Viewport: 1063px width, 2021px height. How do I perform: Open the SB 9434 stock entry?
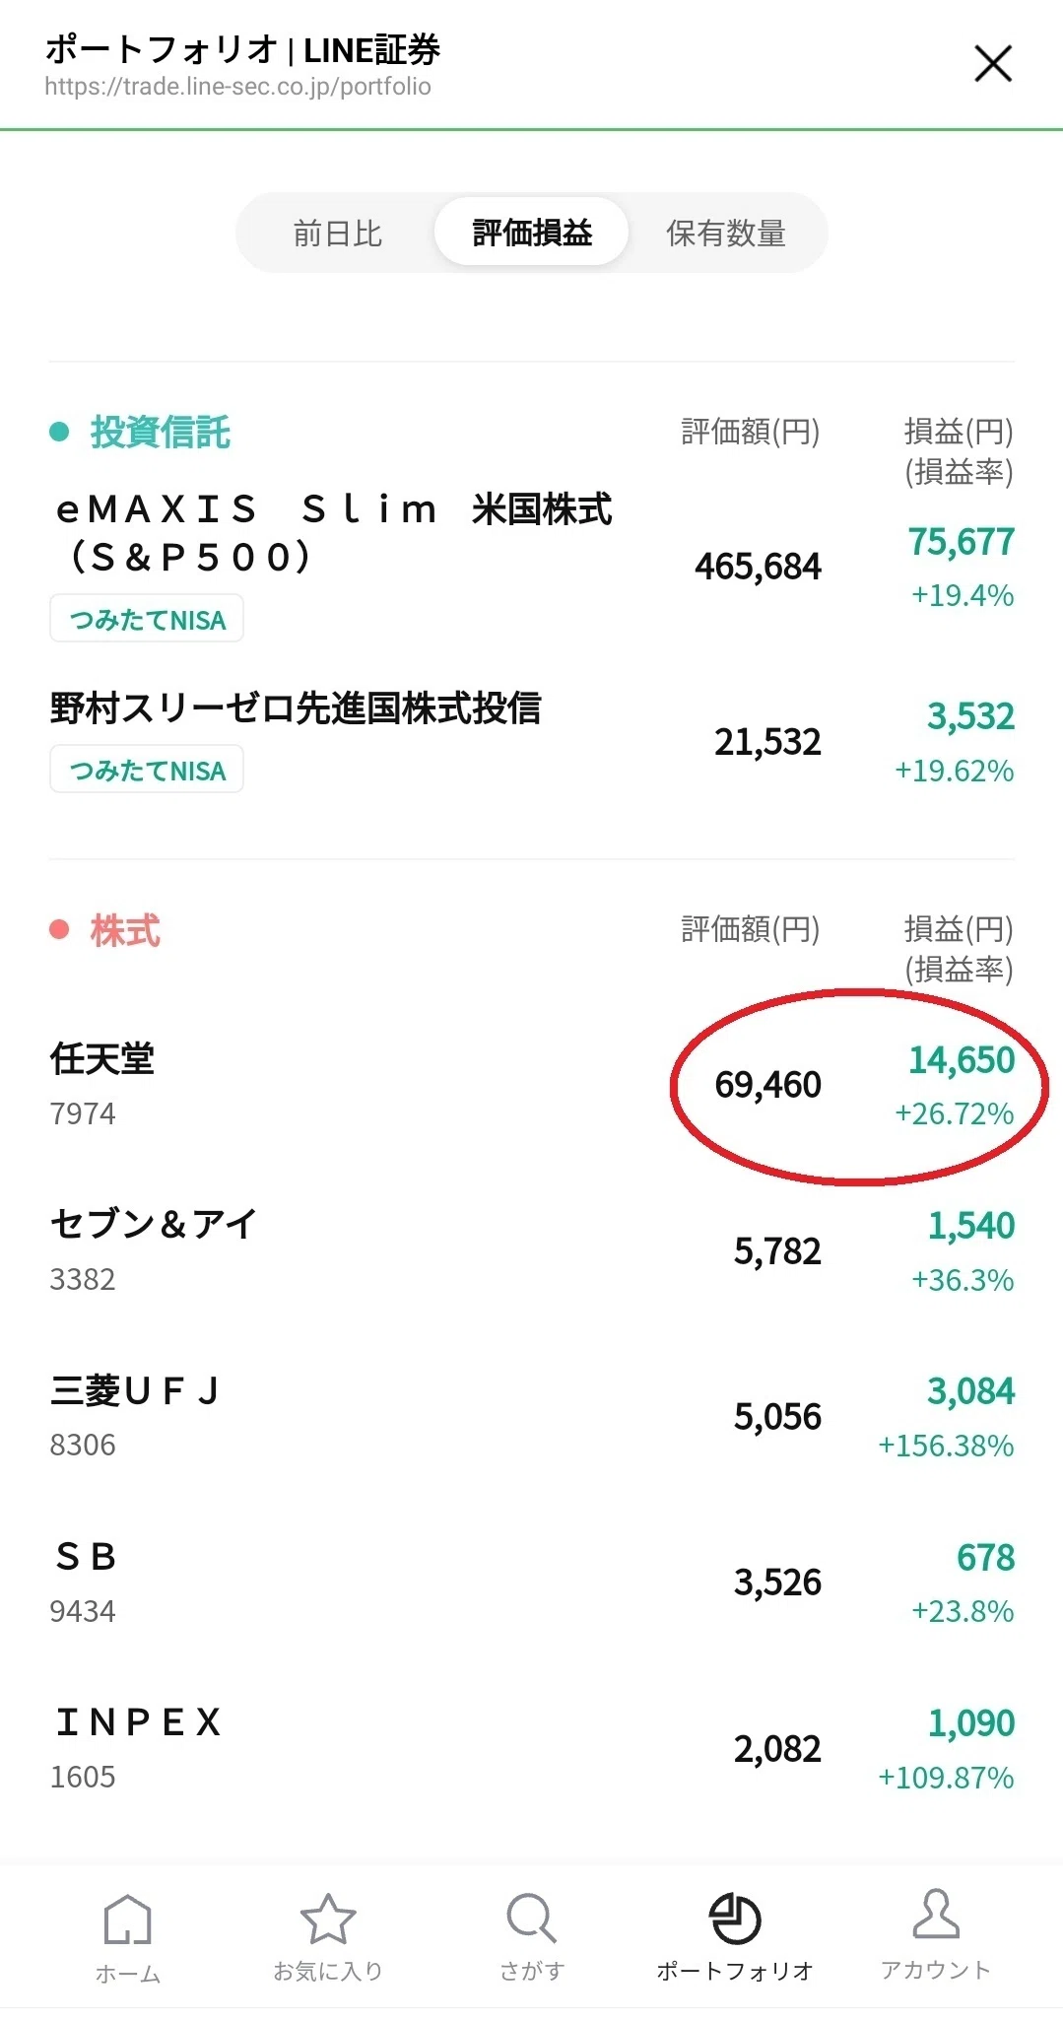coord(532,1582)
